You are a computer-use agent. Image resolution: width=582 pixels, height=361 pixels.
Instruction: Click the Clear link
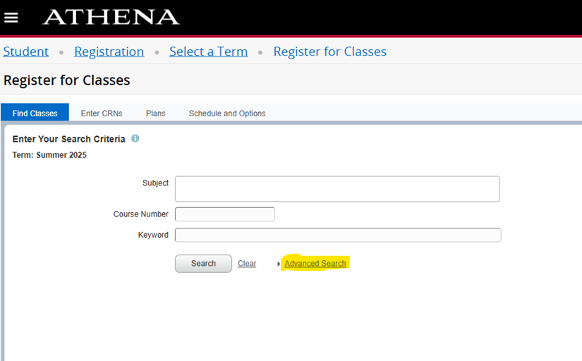tap(247, 264)
